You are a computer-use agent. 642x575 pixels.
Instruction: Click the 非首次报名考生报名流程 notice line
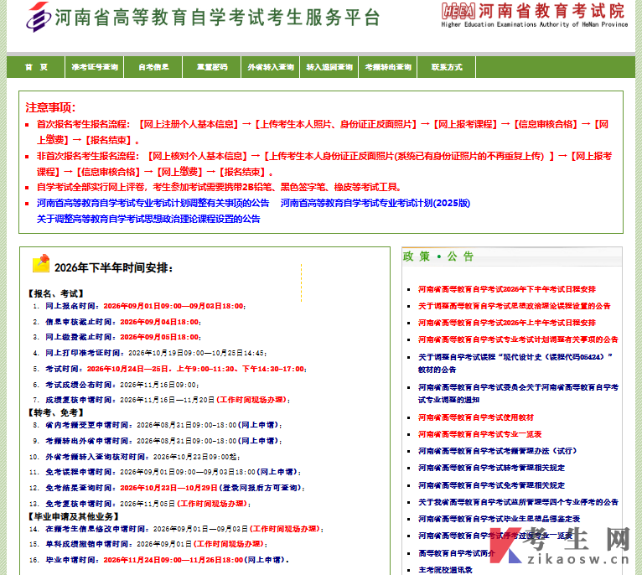tap(324, 163)
